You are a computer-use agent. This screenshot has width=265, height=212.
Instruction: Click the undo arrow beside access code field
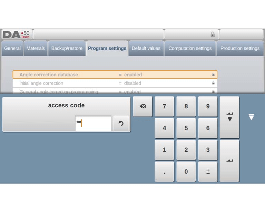pos(121,123)
